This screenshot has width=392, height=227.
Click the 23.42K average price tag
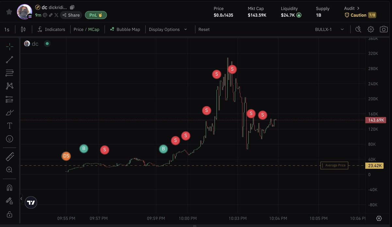pyautogui.click(x=375, y=166)
